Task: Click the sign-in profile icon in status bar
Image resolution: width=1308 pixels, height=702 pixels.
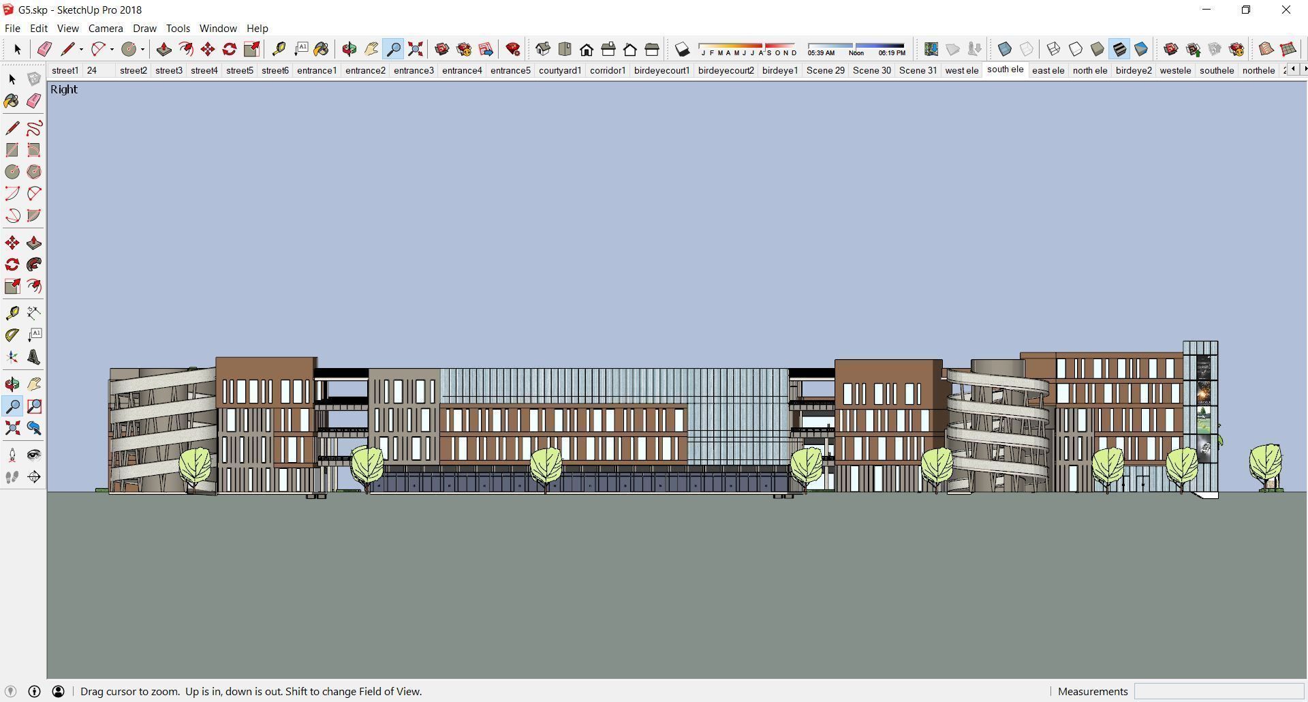Action: pos(59,691)
